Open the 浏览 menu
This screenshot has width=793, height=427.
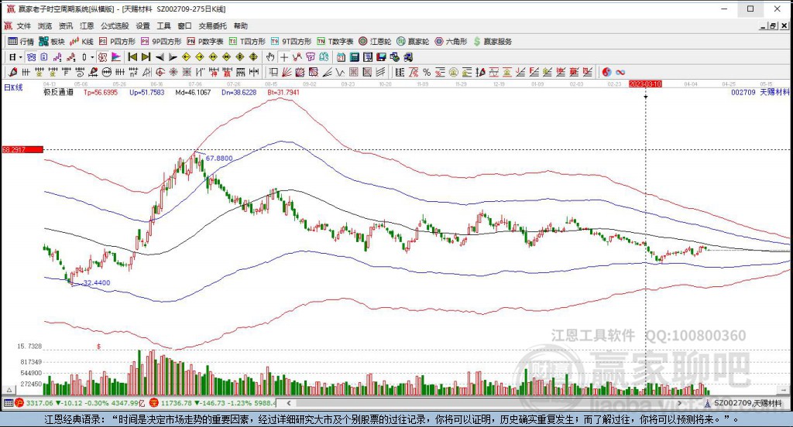(44, 26)
